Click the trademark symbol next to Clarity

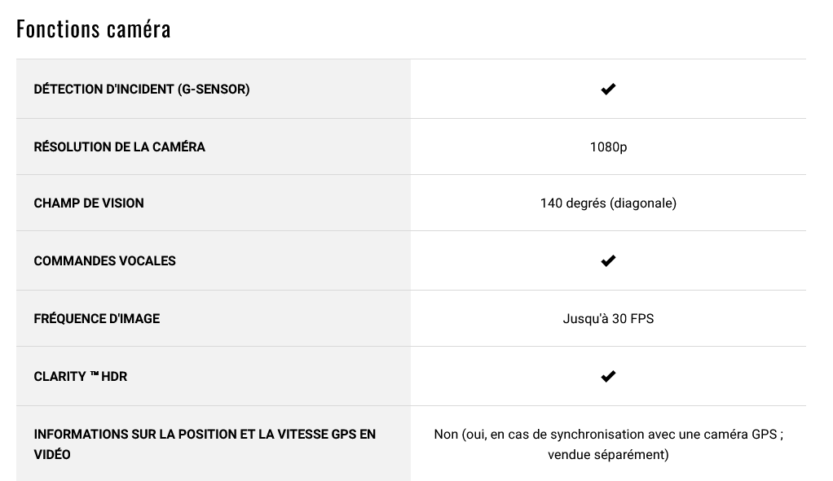(x=95, y=374)
